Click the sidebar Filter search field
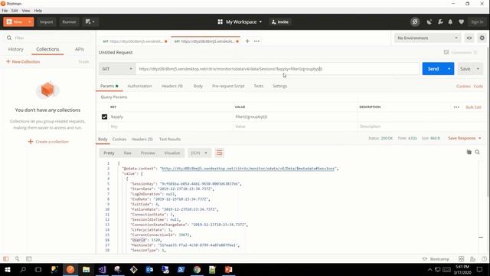 point(47,38)
